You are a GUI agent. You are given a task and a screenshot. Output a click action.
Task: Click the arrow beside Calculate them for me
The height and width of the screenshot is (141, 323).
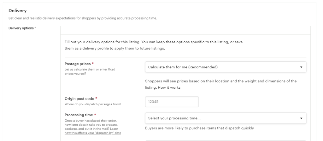point(301,67)
